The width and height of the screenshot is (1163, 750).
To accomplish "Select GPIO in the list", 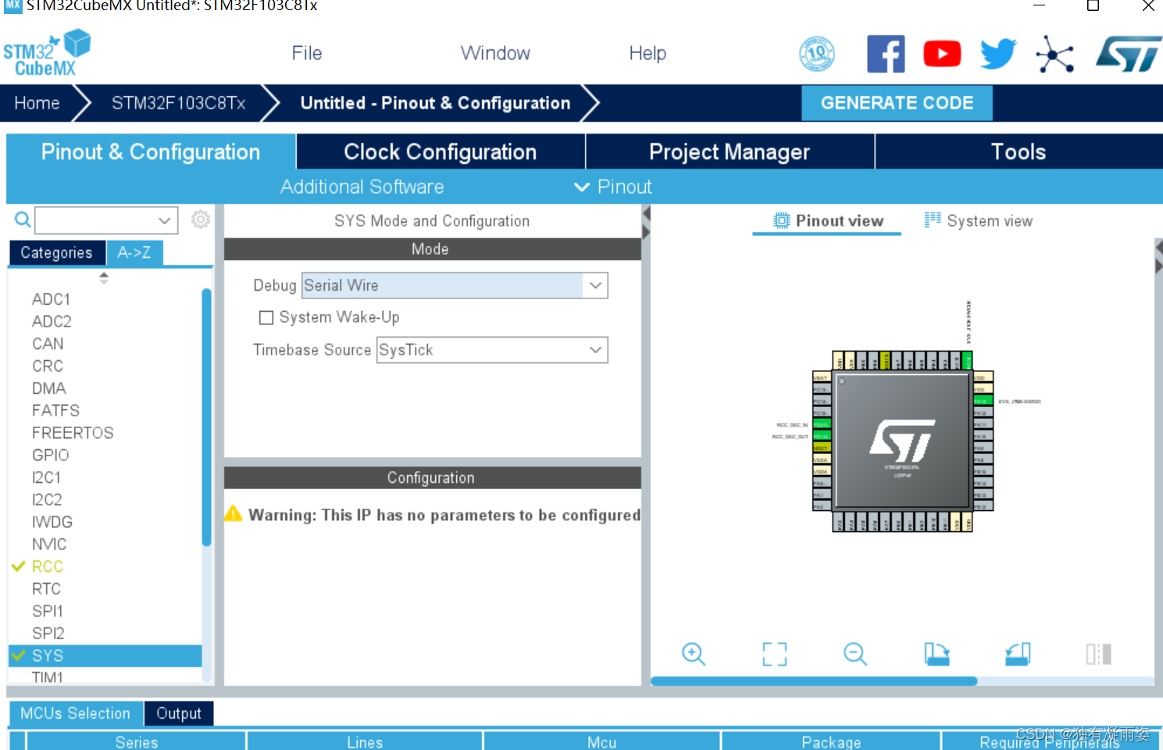I will tap(50, 455).
